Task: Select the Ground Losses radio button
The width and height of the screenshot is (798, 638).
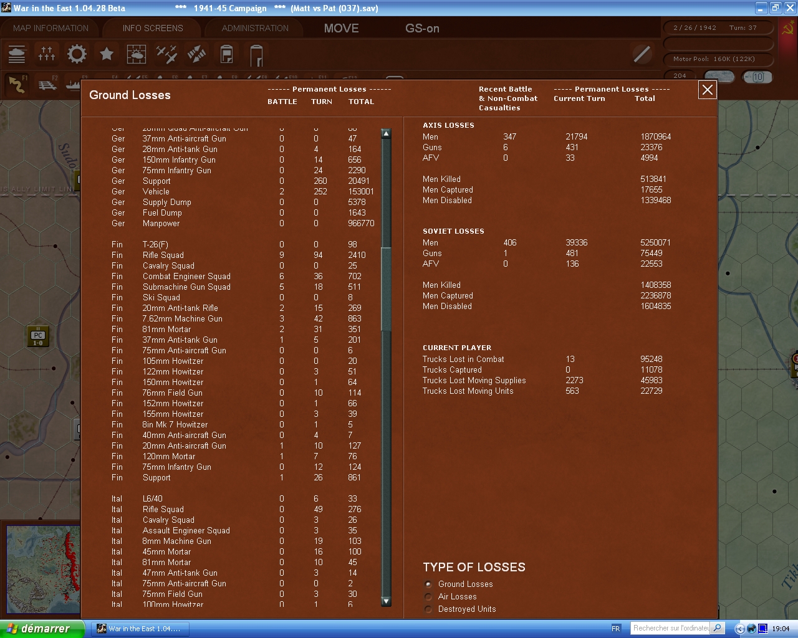Action: point(428,584)
